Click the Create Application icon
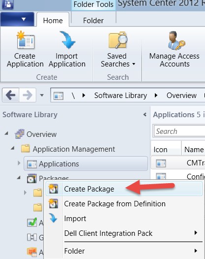This screenshot has width=205, height=259. point(26,40)
